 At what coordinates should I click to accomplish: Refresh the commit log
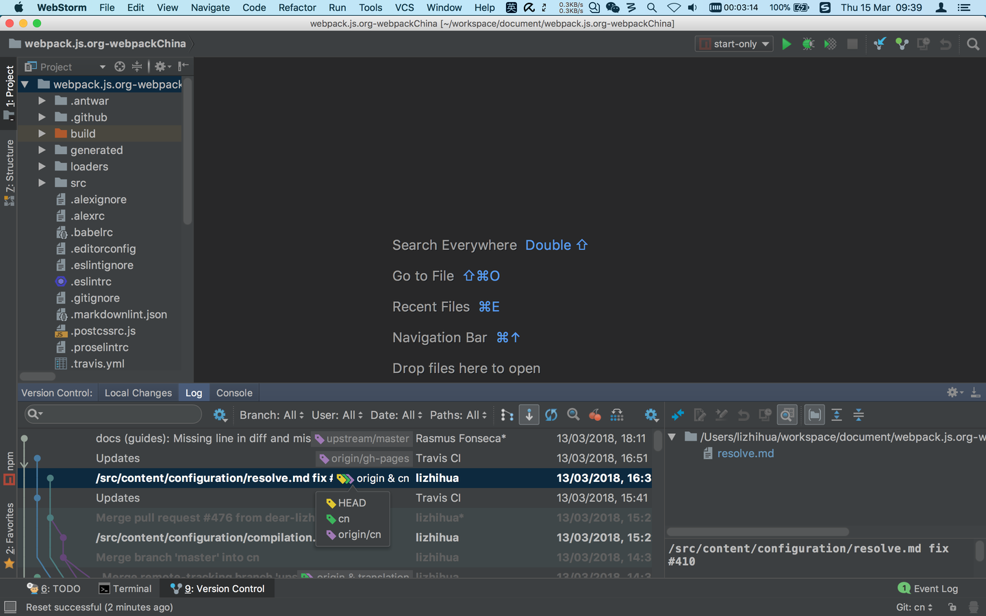(551, 414)
